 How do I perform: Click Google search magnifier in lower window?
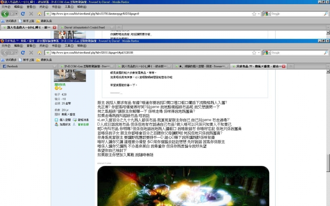click(x=326, y=53)
